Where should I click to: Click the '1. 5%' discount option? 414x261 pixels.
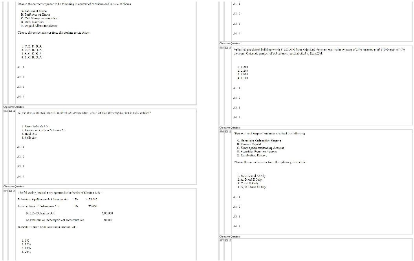[26, 241]
